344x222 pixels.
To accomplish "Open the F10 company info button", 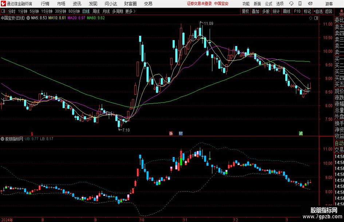I will pos(297,11).
